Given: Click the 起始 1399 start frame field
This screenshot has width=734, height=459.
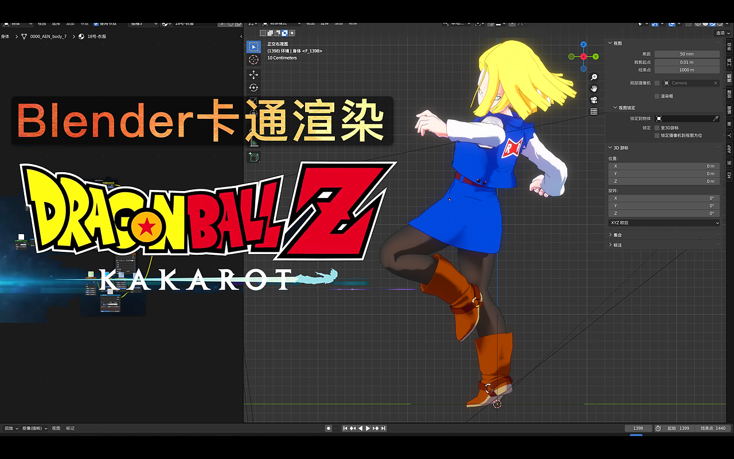Looking at the screenshot, I should (679, 428).
